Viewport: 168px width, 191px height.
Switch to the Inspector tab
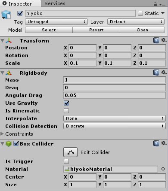(x=20, y=3)
